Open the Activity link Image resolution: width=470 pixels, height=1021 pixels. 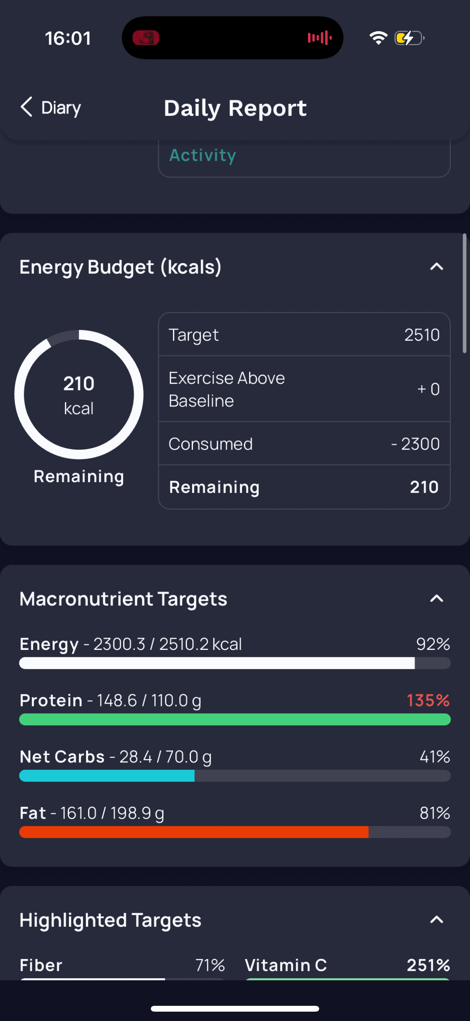[203, 155]
